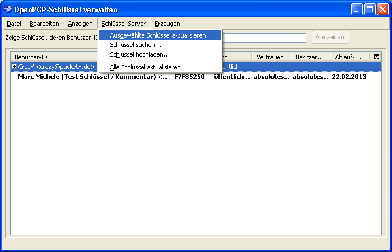Select Schlüssel hochladen… entry

160,54
